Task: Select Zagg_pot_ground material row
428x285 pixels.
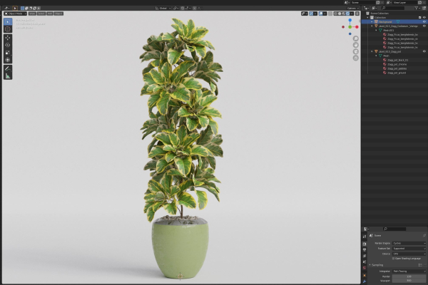Action: click(x=394, y=73)
